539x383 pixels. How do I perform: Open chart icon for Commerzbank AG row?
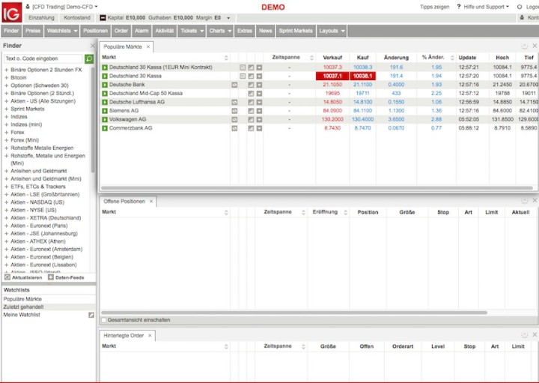(x=251, y=128)
